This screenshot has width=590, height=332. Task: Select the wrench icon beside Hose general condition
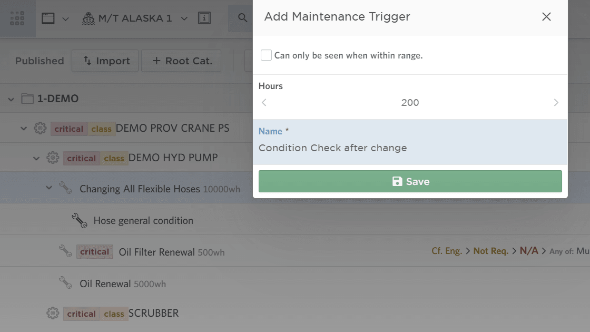click(79, 220)
